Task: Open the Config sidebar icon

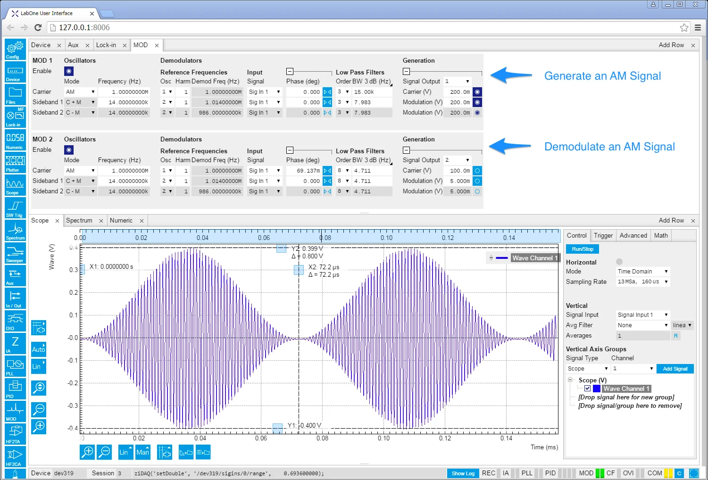Action: 15,50
